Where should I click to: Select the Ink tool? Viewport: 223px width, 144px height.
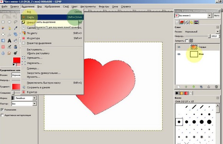pyautogui.click(x=15, y=47)
